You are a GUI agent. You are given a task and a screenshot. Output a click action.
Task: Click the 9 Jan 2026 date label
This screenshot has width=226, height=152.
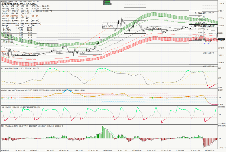[x=5, y=150]
